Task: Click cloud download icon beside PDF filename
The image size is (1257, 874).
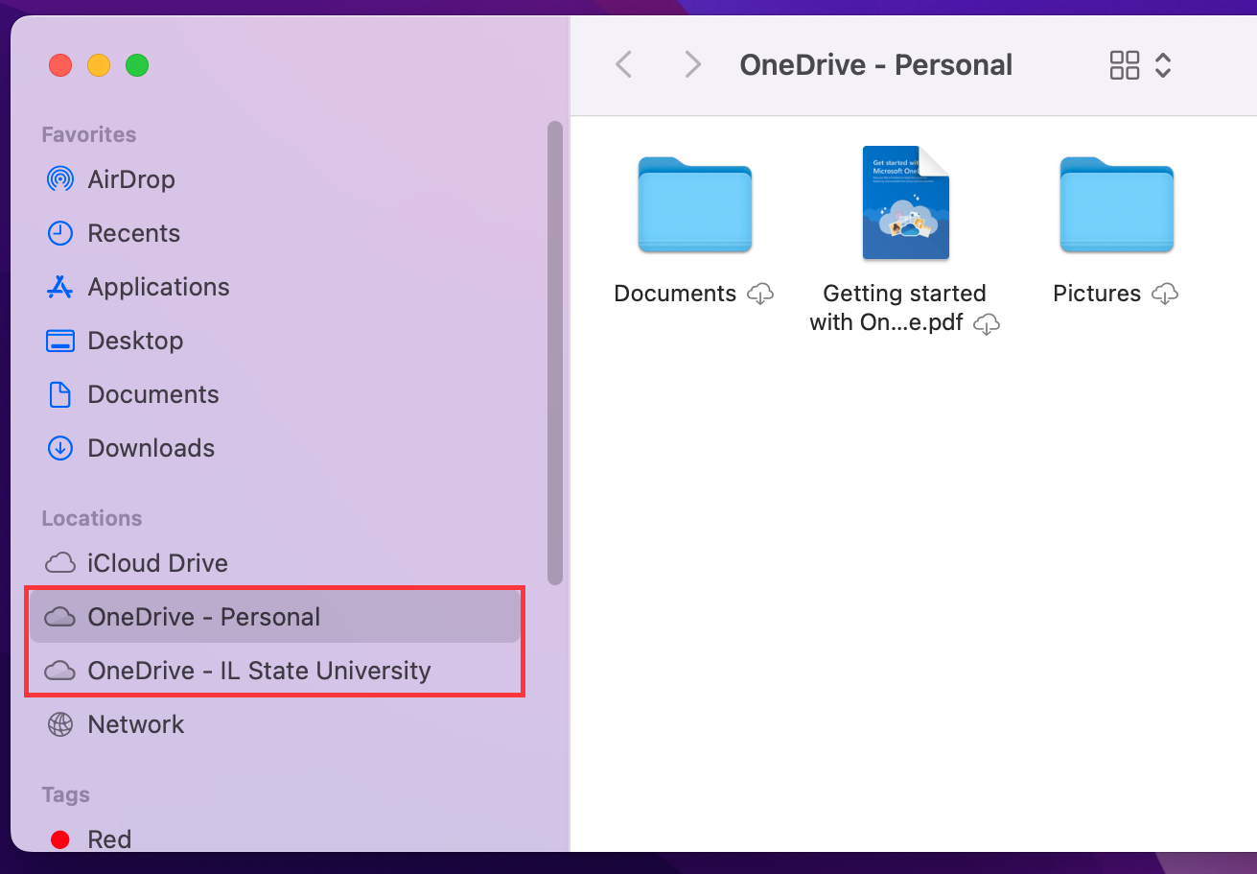Action: coord(987,324)
